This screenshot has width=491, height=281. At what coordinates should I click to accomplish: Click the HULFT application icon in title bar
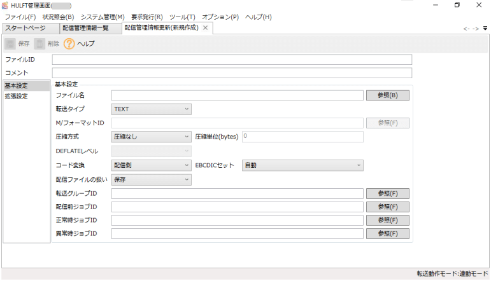tap(5, 5)
